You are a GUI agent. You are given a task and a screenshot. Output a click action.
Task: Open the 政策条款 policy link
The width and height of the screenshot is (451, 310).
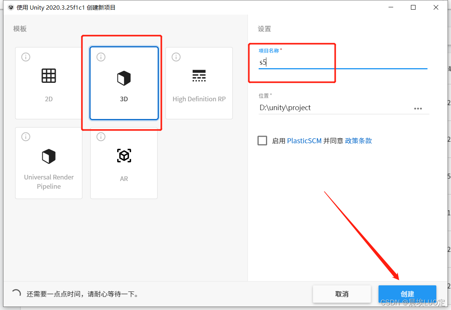358,140
